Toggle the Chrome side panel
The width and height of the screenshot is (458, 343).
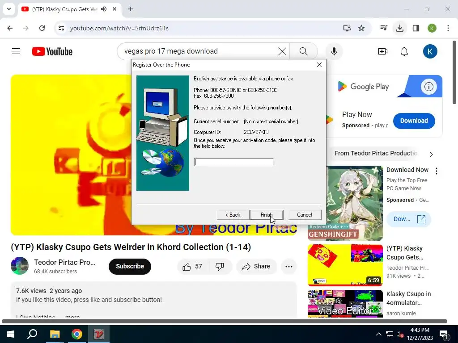416,28
